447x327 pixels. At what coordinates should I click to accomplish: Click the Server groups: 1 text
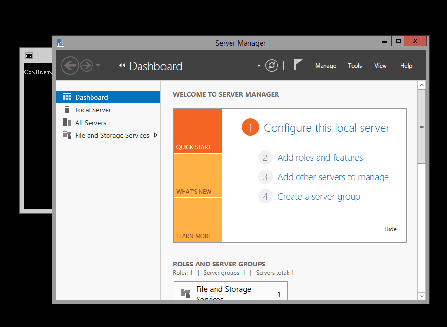point(224,273)
